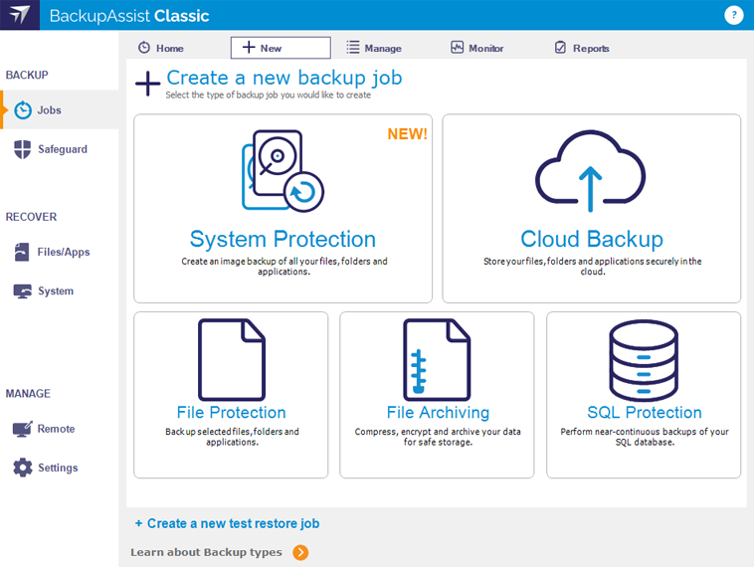Viewport: 754px width, 567px height.
Task: Click the Cloud Backup description text
Action: [x=592, y=266]
